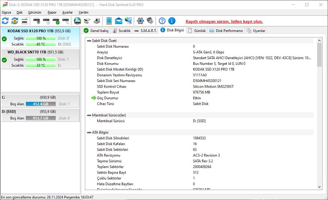
Task: Click the speaker sound toolbar icon
Action: point(150,21)
